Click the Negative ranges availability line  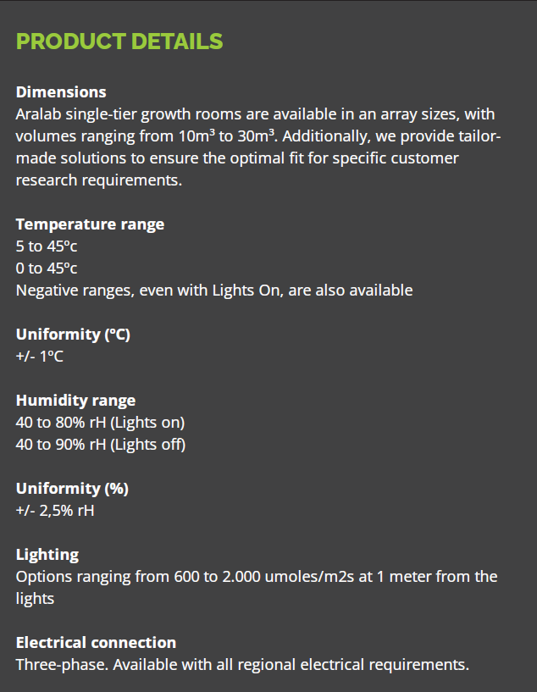214,291
